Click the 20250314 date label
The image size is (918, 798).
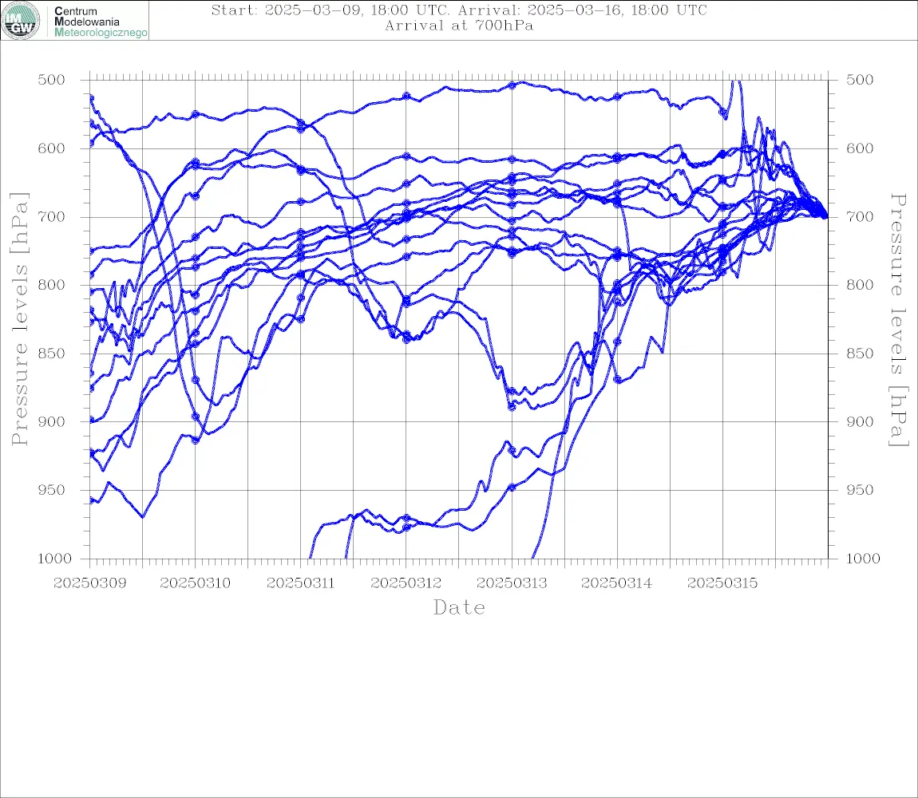tap(616, 583)
